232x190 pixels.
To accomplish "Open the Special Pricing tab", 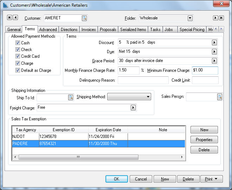I will (x=192, y=30).
